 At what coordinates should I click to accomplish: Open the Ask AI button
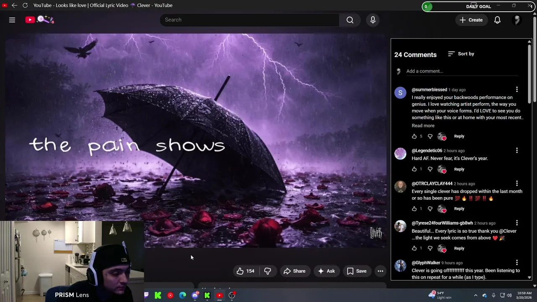click(x=326, y=271)
